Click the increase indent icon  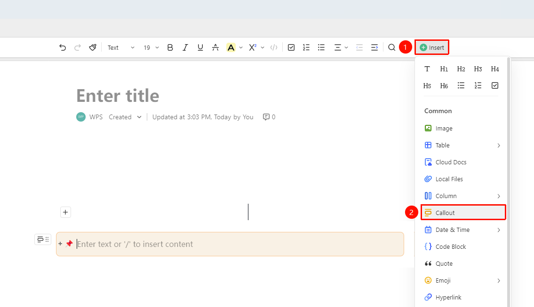pos(375,47)
